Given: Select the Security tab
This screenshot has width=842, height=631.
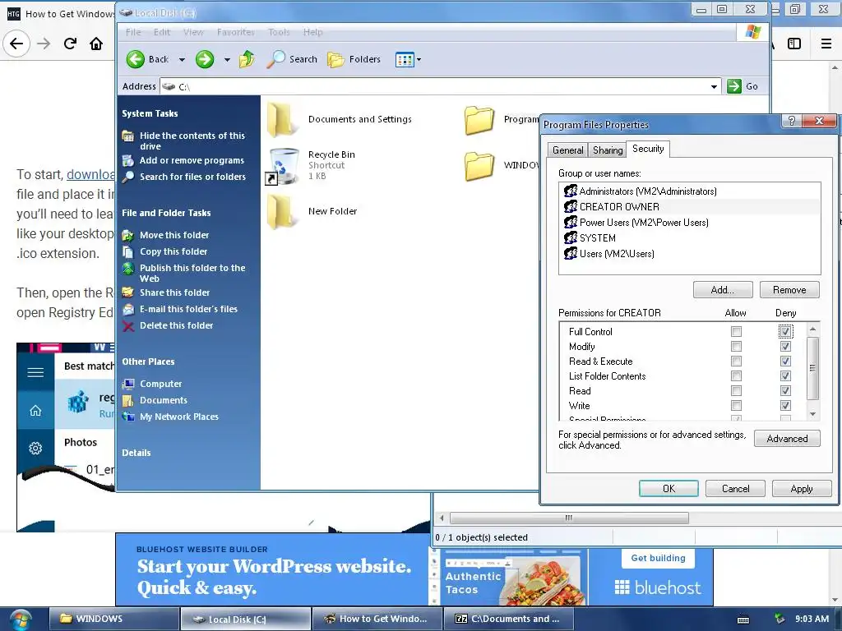Looking at the screenshot, I should (x=648, y=149).
